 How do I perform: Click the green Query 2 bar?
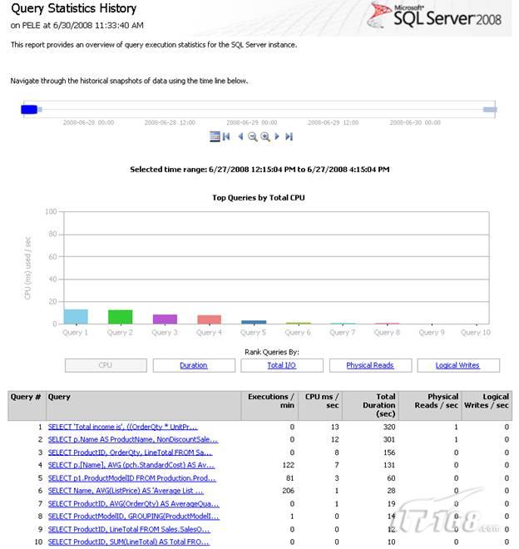(x=120, y=317)
